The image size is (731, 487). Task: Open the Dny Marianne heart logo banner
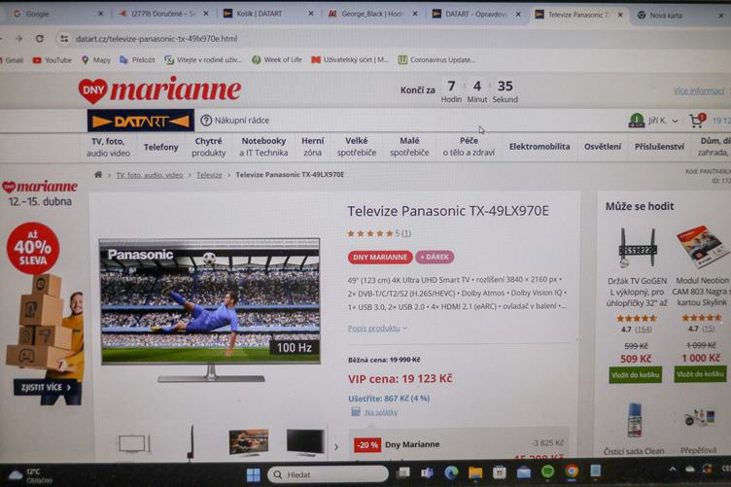coord(159,90)
